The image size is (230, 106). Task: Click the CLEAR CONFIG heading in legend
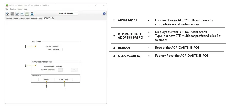[129, 56]
